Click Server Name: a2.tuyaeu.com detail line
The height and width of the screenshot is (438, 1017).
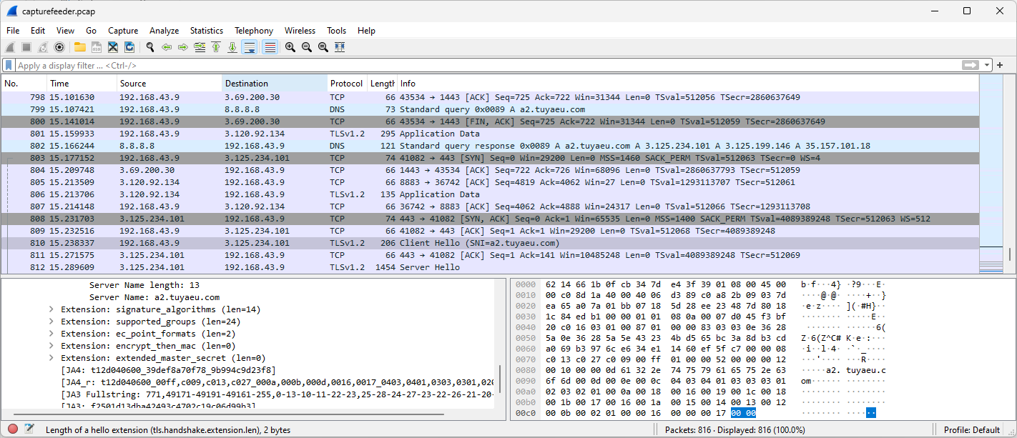154,297
